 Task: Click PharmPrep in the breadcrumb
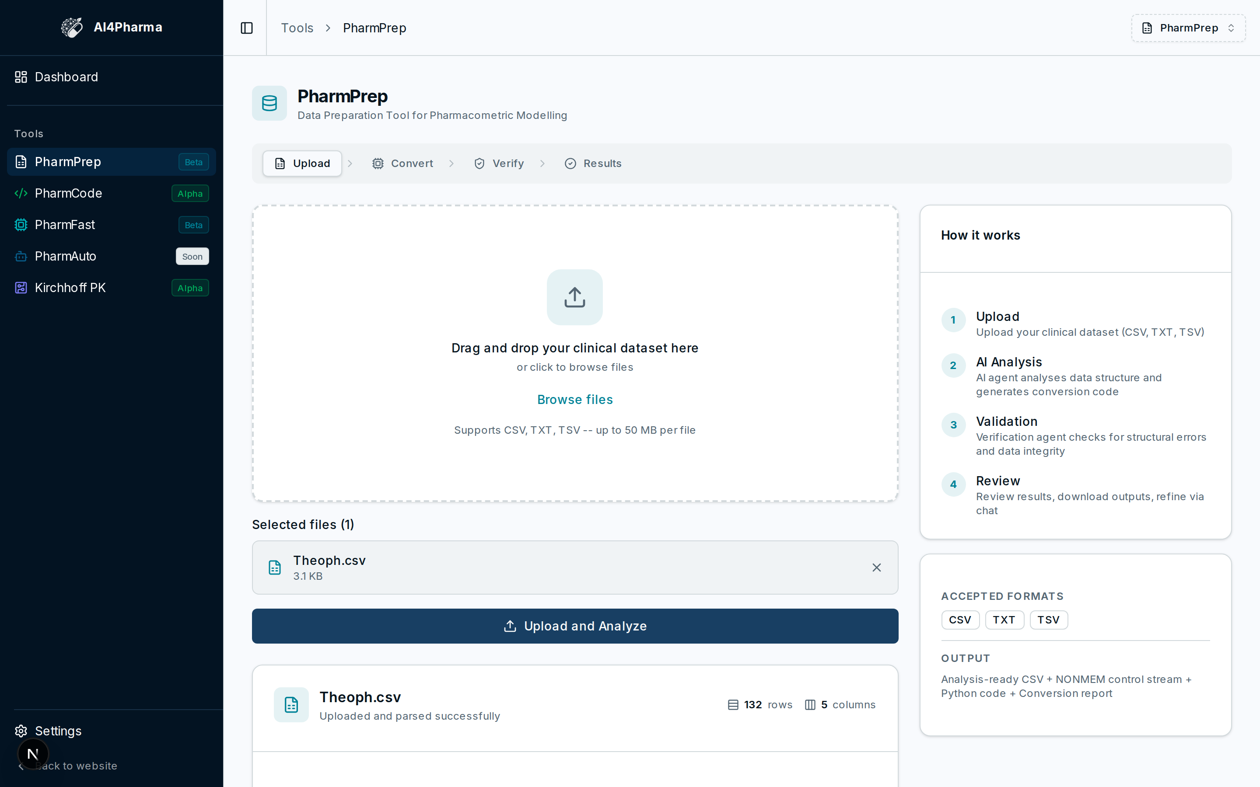tap(374, 28)
